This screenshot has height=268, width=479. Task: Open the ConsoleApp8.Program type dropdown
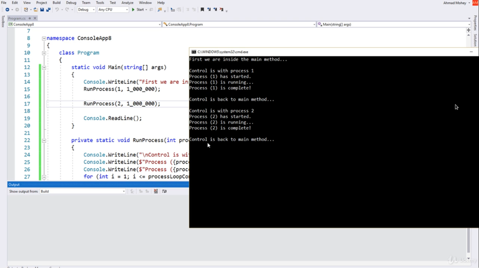(239, 24)
